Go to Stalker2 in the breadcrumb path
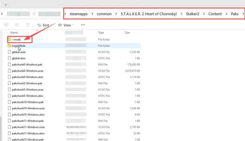This screenshot has width=245, height=141. [192, 14]
